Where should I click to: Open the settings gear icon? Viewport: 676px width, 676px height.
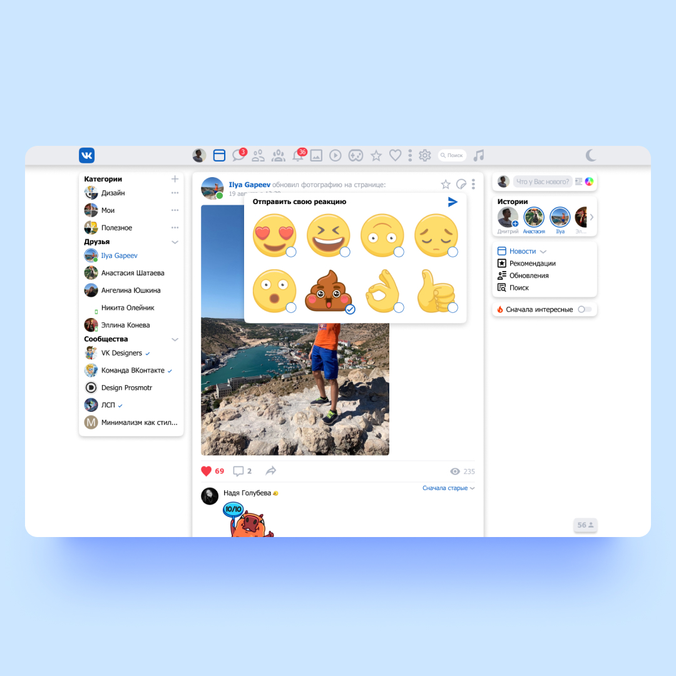click(x=424, y=155)
